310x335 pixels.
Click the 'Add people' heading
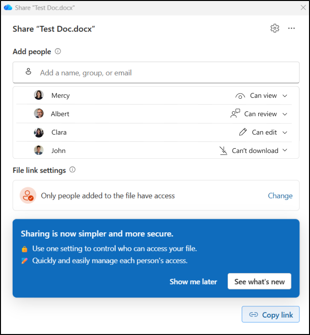pos(32,51)
